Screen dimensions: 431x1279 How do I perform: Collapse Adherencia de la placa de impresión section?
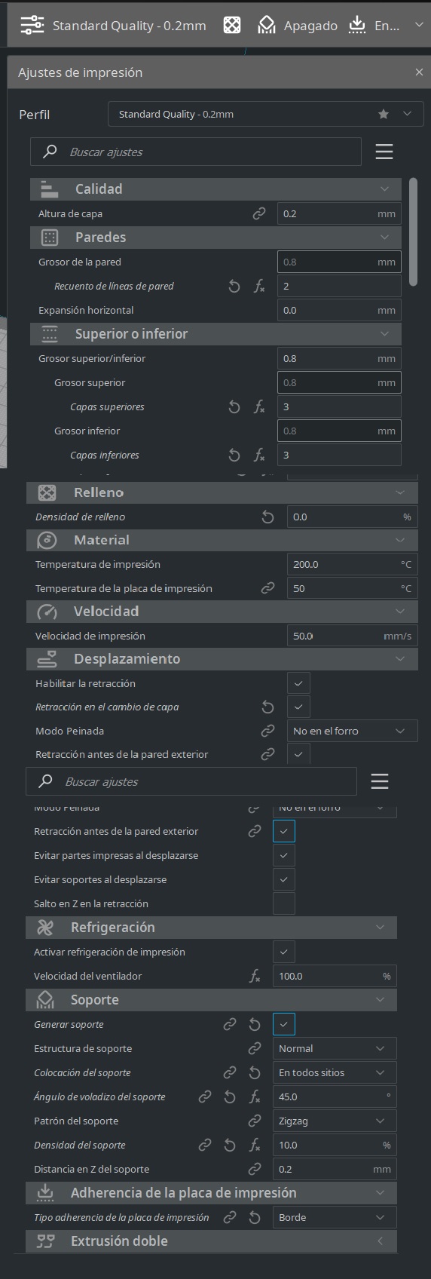[x=211, y=1192]
